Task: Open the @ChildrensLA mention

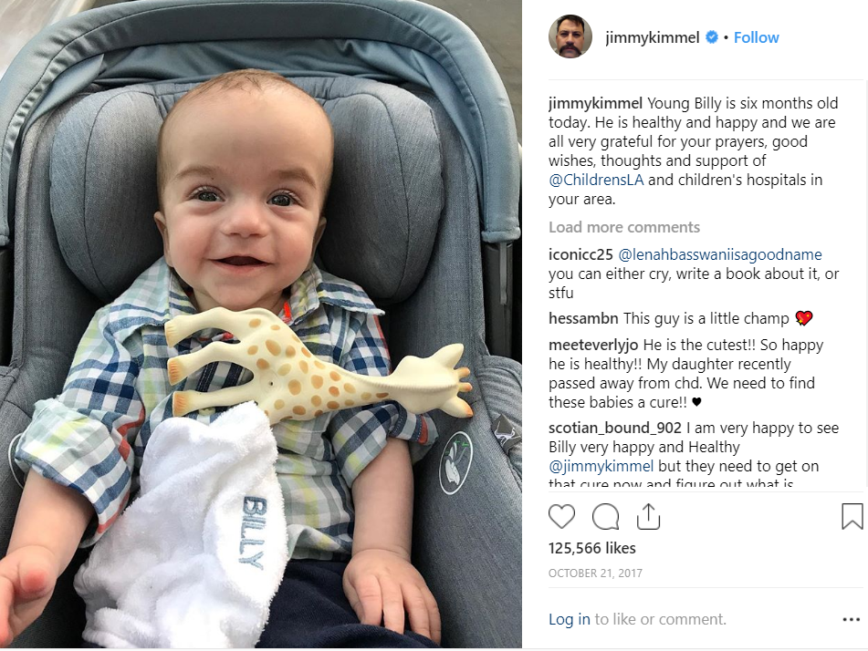Action: pyautogui.click(x=596, y=181)
